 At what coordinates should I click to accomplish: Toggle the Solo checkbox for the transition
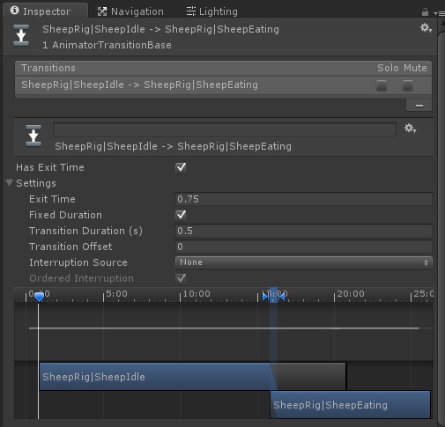point(382,85)
